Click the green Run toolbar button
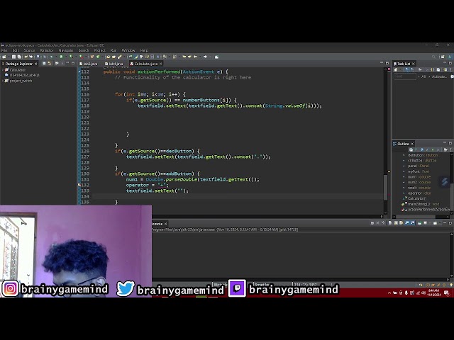Viewport: 454px width, 340px height. coord(61,57)
